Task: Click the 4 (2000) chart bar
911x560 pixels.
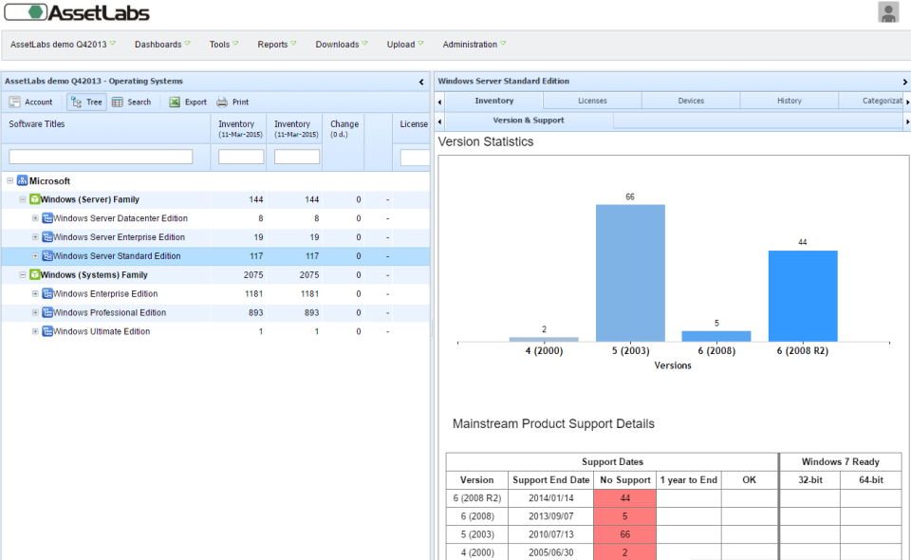Action: coord(544,339)
